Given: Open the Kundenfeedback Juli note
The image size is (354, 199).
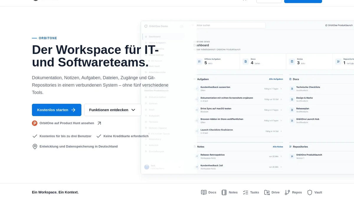Looking at the screenshot, I should point(238,167).
